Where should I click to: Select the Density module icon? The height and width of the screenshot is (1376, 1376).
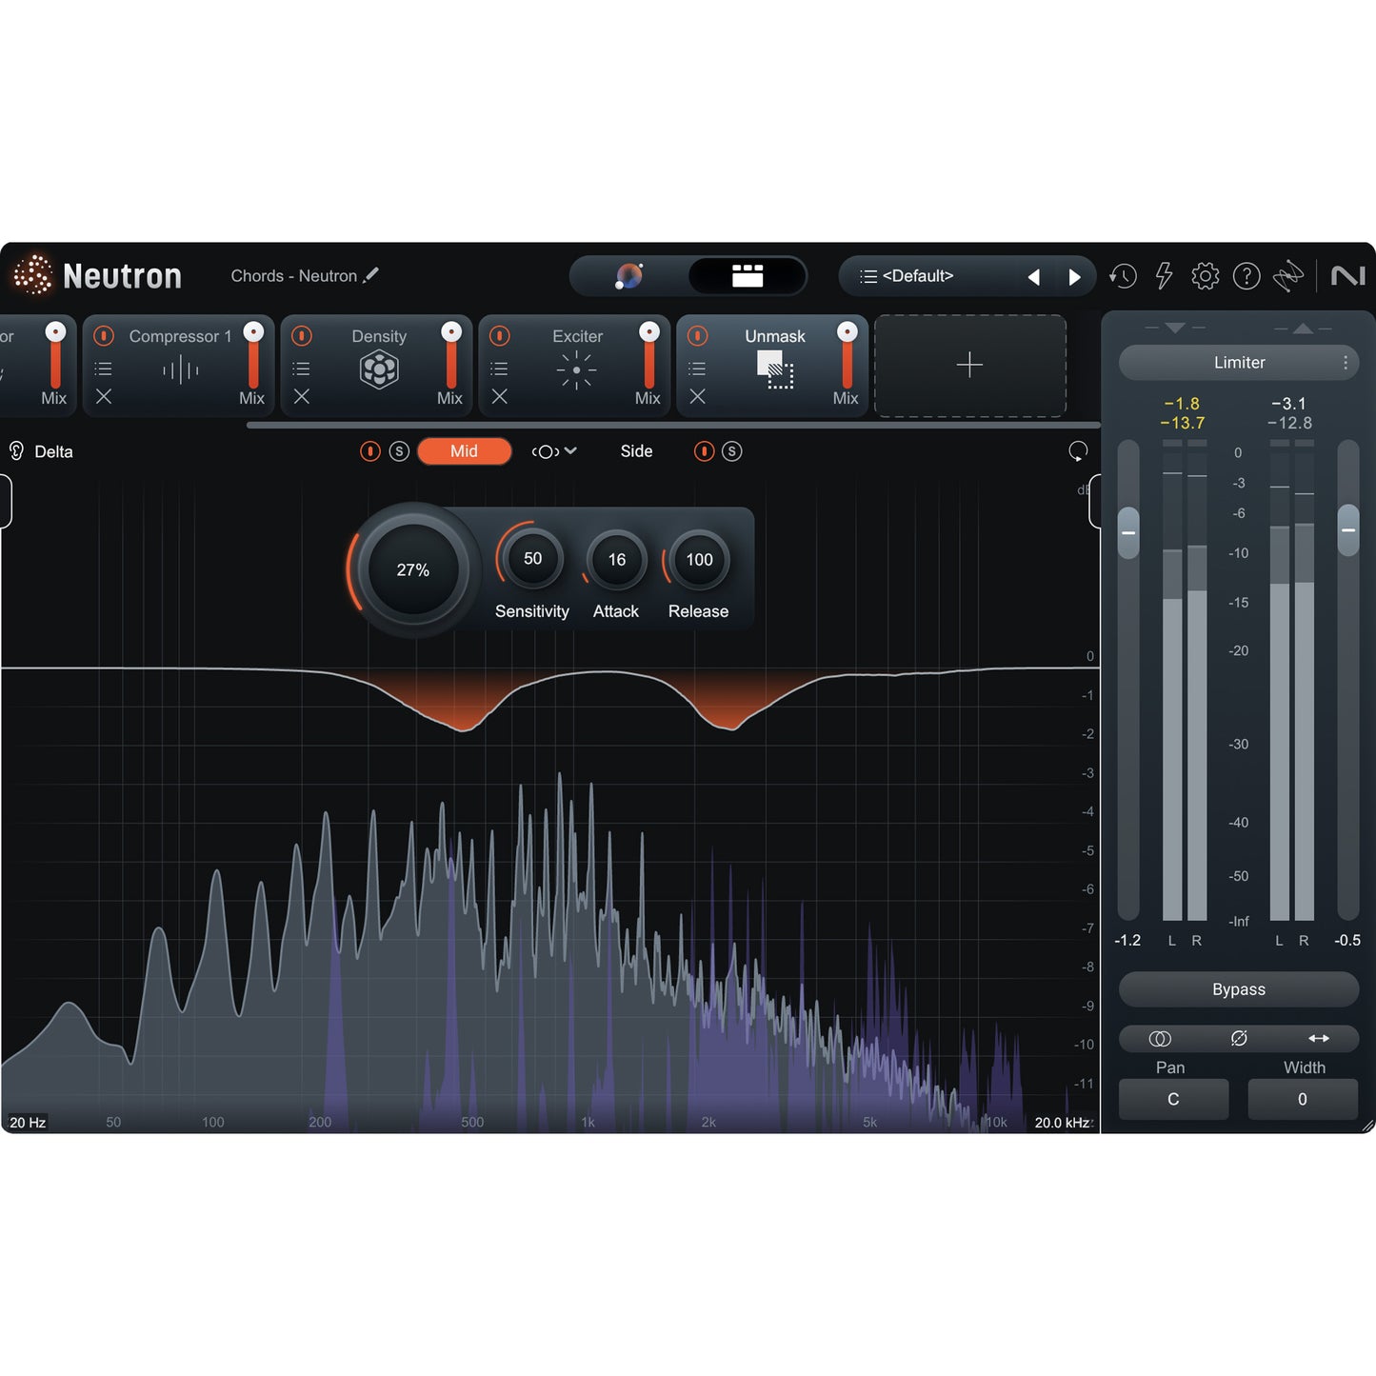(380, 367)
